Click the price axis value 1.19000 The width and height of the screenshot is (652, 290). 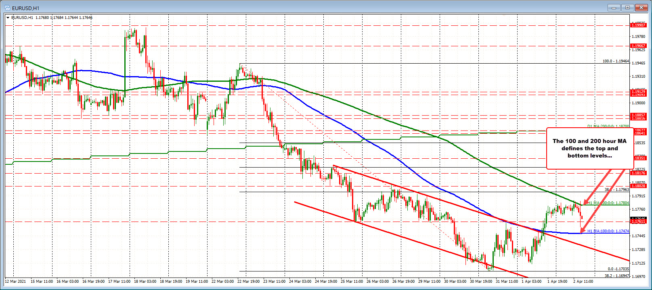(x=638, y=103)
